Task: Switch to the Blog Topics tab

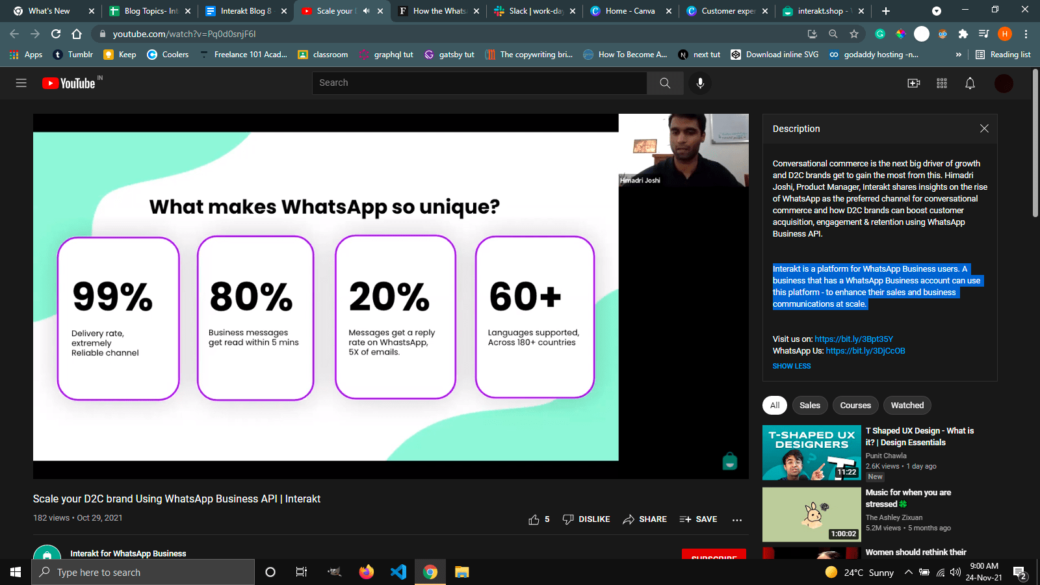Action: point(151,11)
